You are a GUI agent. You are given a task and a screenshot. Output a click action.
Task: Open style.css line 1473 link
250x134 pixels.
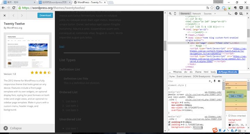click(x=203, y=95)
